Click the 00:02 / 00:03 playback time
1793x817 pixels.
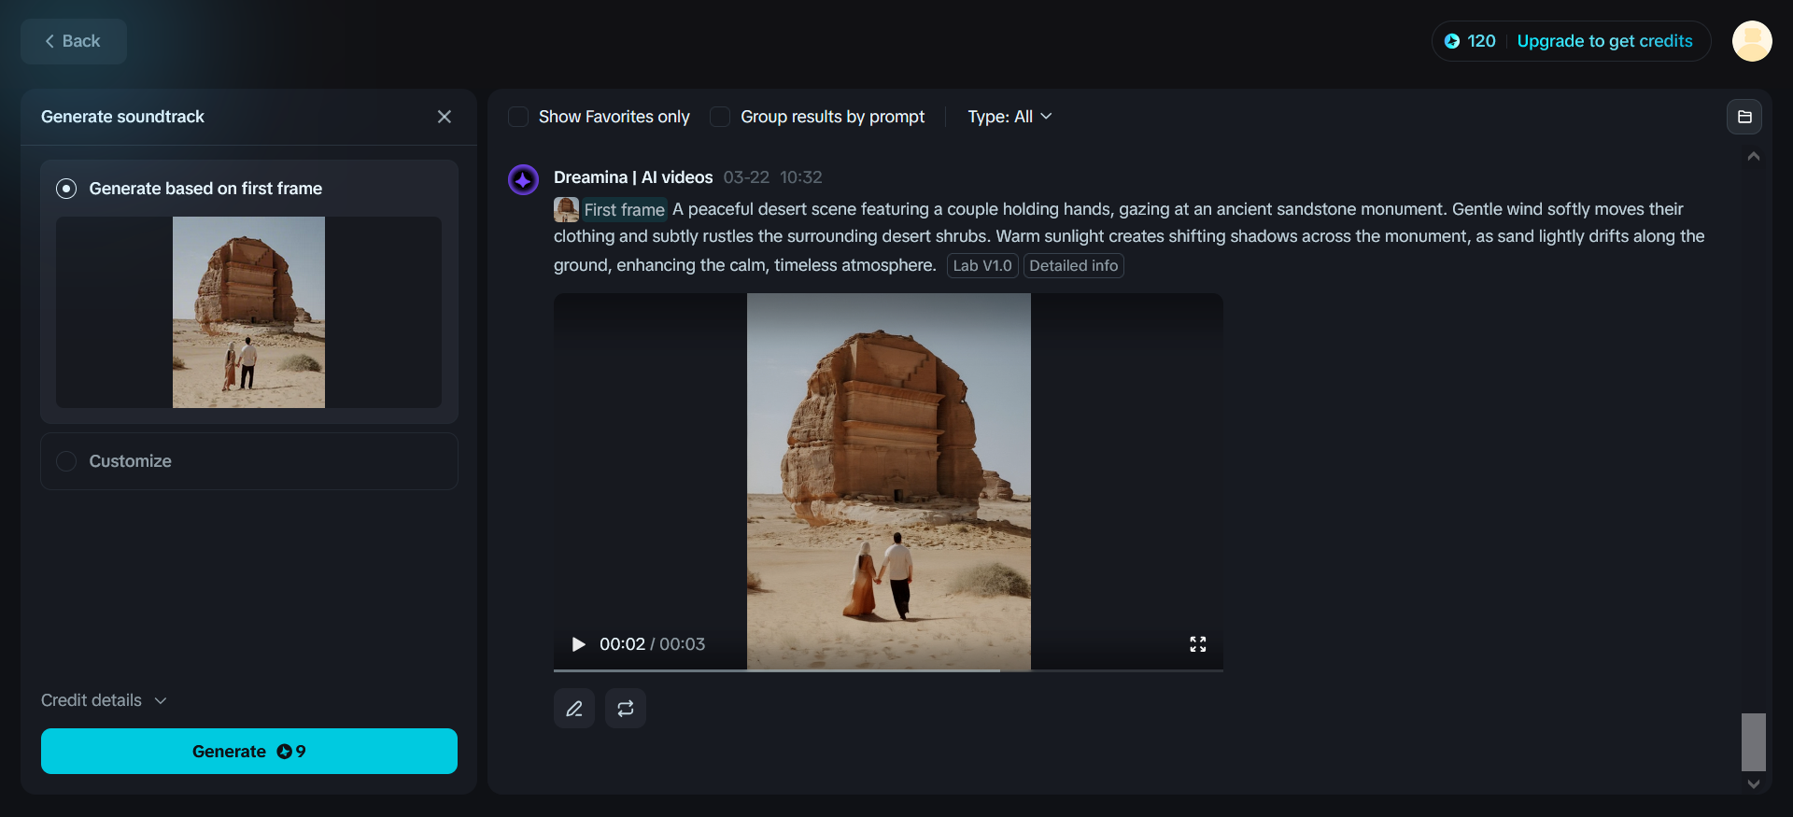[652, 644]
